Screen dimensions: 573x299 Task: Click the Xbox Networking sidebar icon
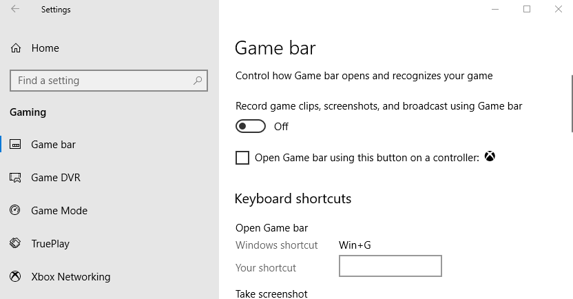[x=15, y=277]
